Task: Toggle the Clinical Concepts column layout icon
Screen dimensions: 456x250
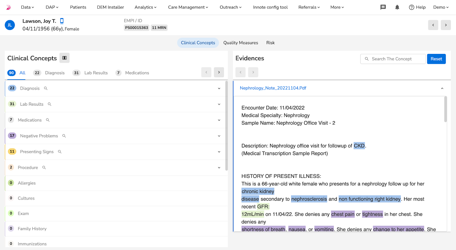Action: pyautogui.click(x=64, y=58)
